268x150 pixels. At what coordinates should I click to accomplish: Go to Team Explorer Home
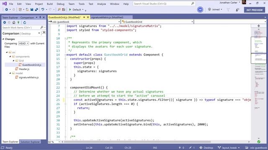click(x=14, y=22)
